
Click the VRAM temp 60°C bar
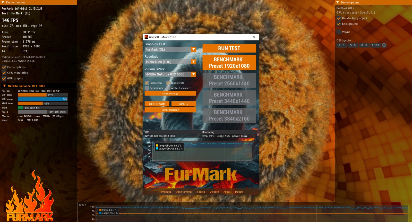43,104
